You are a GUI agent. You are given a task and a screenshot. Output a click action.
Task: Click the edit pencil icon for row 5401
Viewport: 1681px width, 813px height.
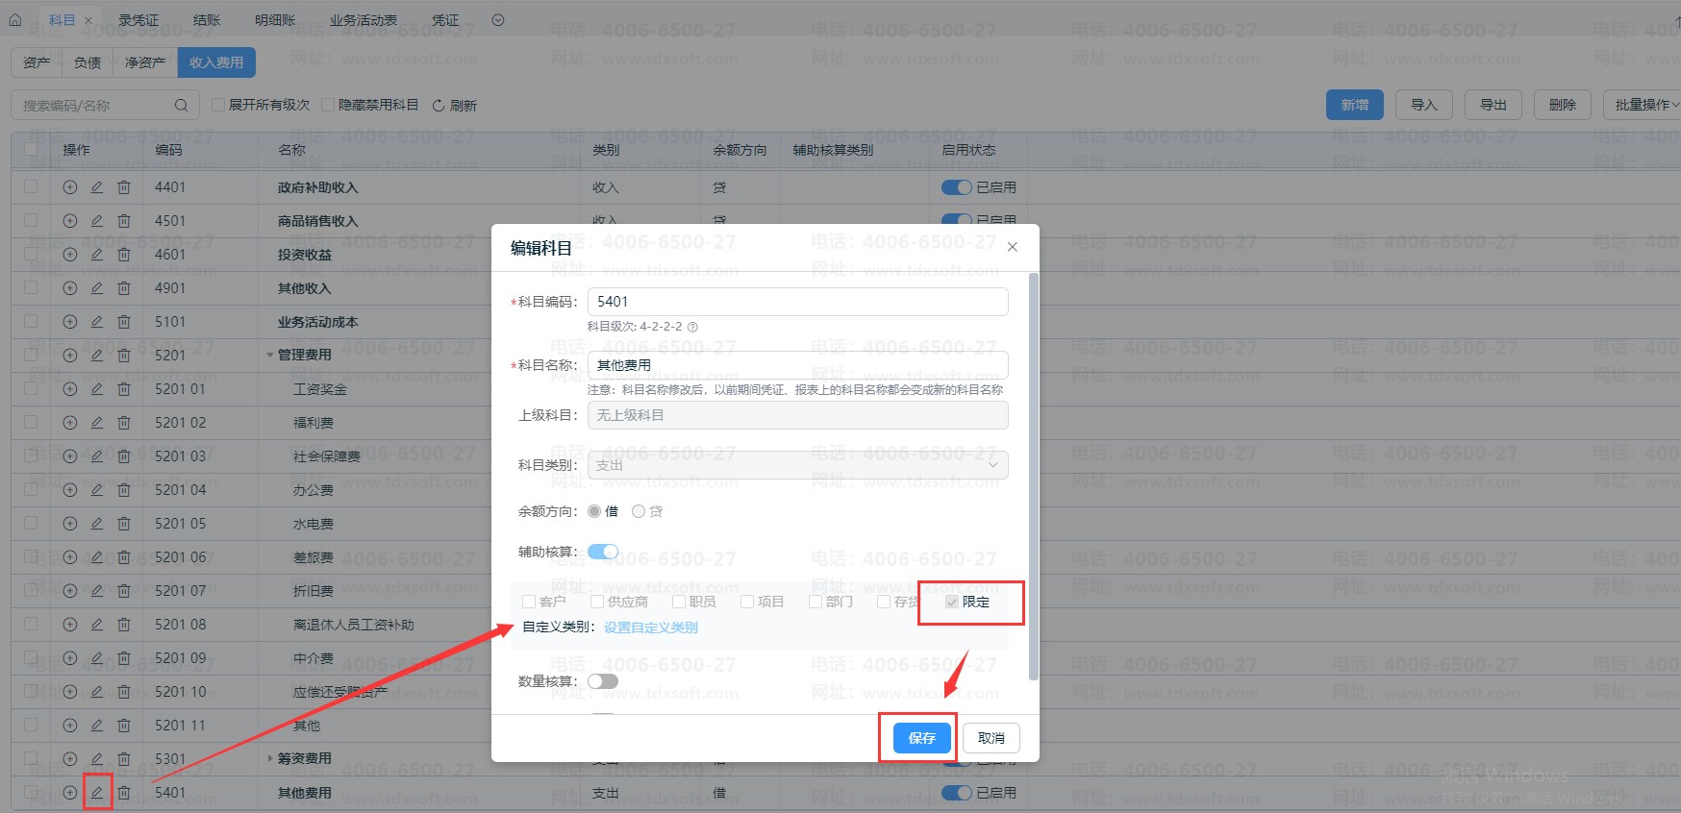(x=97, y=793)
